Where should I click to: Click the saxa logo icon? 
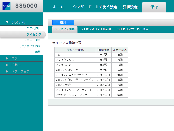(6, 6)
